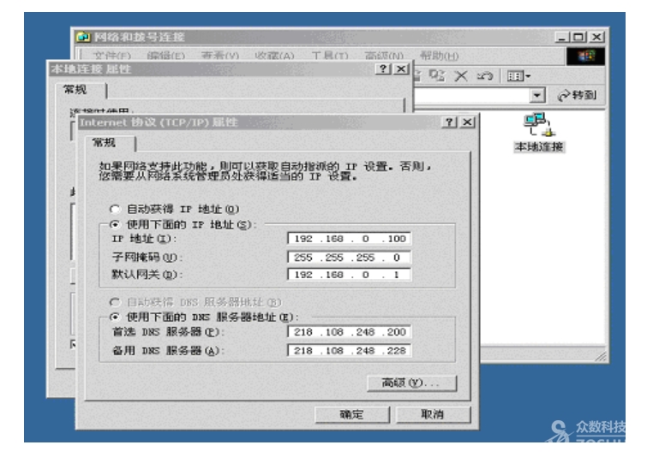Click the 备用 DNS 服务器 field 218.108.248.228
The width and height of the screenshot is (653, 457).
click(x=350, y=351)
